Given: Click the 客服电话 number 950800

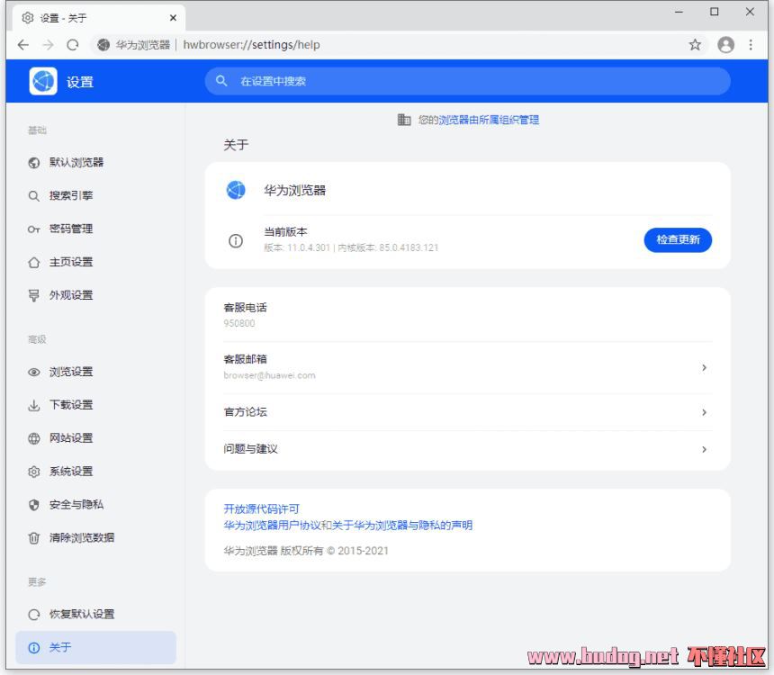Looking at the screenshot, I should point(239,323).
